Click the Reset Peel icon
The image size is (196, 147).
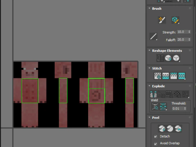(178, 129)
